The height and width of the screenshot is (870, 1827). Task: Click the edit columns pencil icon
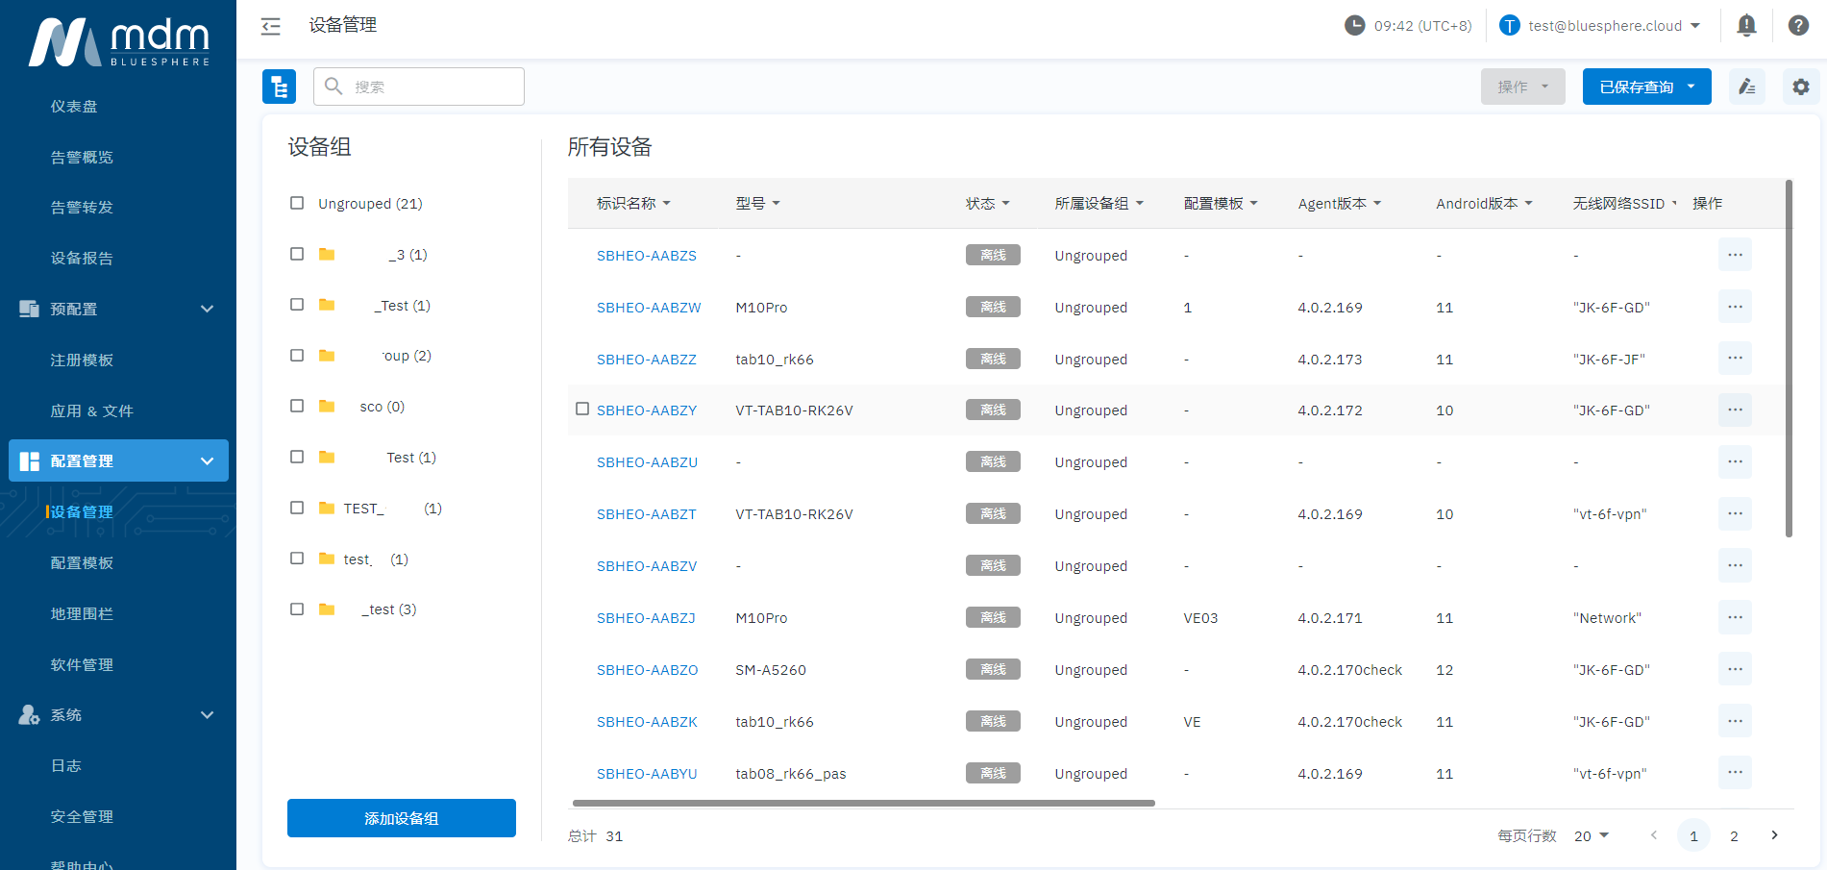pos(1746,87)
